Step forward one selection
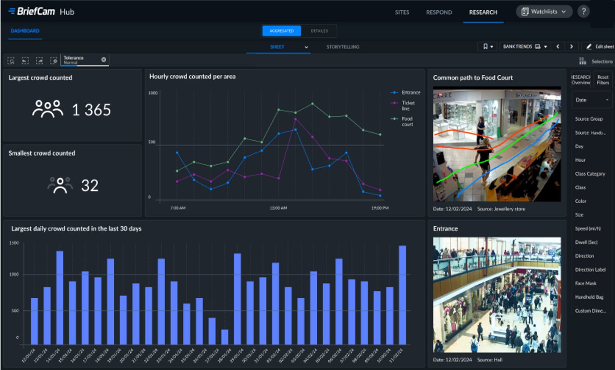 click(39, 61)
